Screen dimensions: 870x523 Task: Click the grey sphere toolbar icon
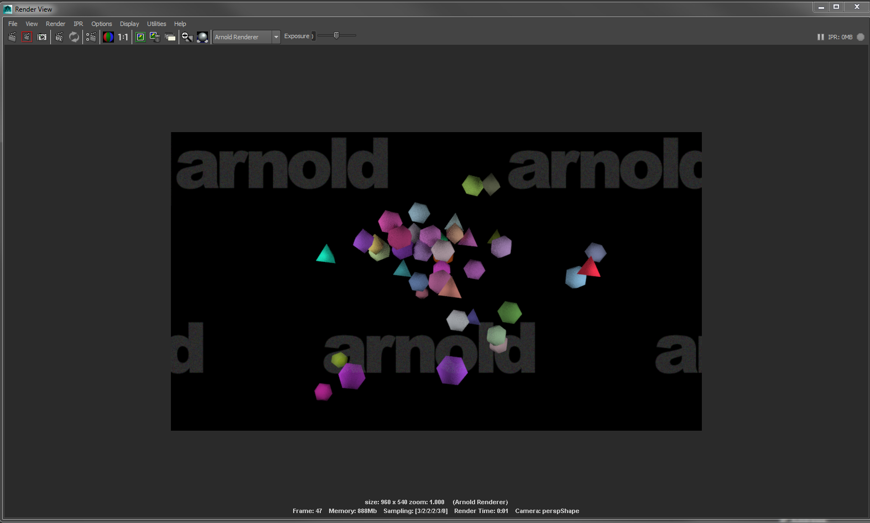(x=202, y=37)
